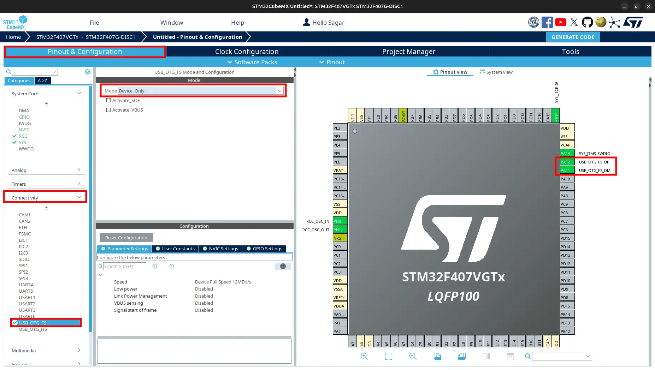Go to Home breadcrumb
Screen dimensions: 655x370
[13, 37]
